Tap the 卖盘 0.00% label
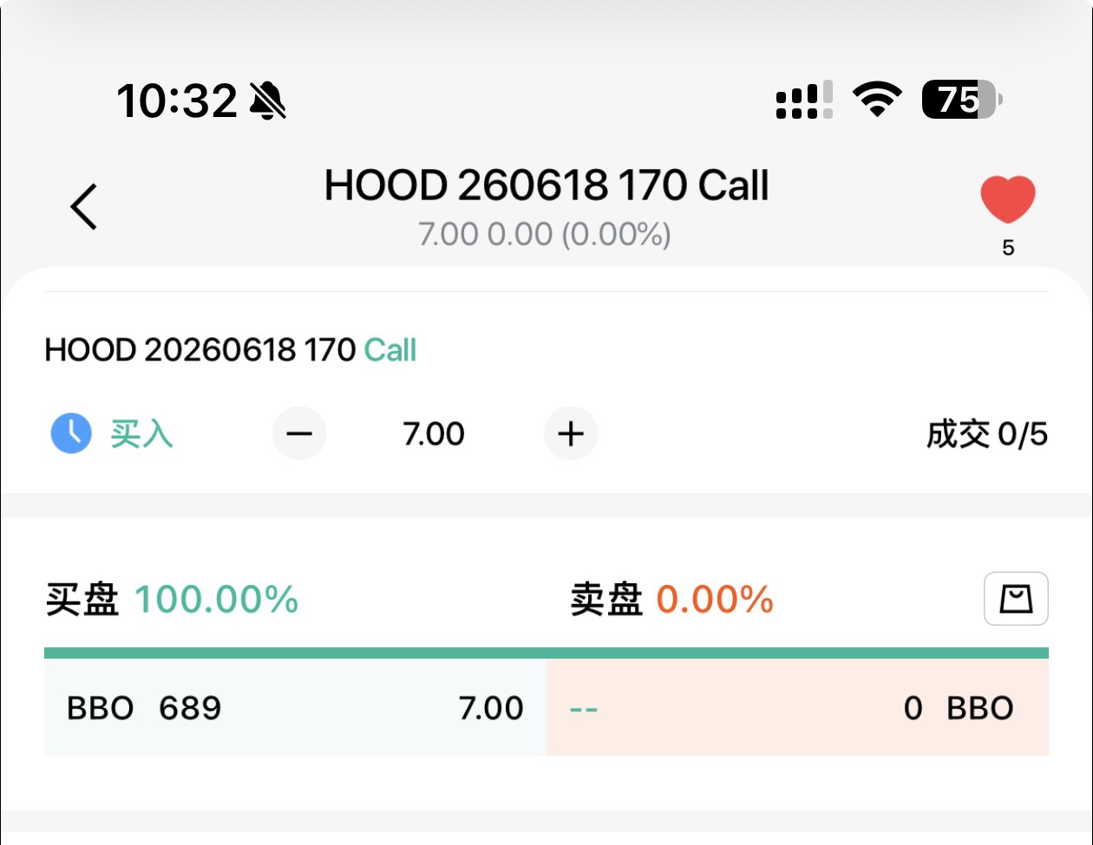 pos(671,600)
